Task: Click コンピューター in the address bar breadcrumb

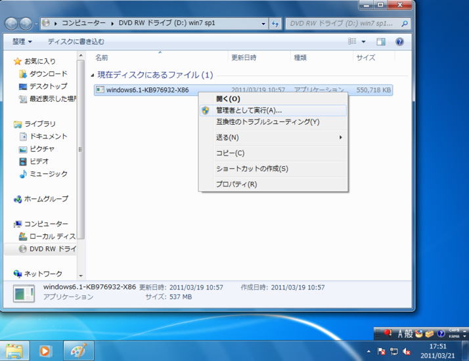Action: point(83,23)
